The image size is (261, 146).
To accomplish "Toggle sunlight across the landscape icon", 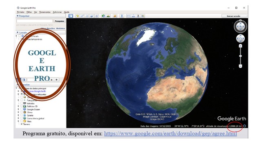I will (x=108, y=16).
